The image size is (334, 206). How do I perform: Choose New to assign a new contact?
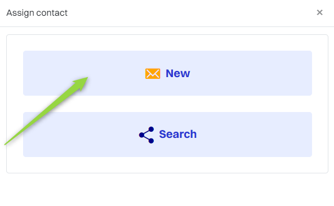point(167,73)
